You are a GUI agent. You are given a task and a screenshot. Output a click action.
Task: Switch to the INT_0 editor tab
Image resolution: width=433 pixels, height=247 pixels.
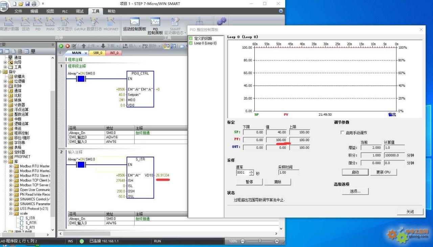[114, 53]
